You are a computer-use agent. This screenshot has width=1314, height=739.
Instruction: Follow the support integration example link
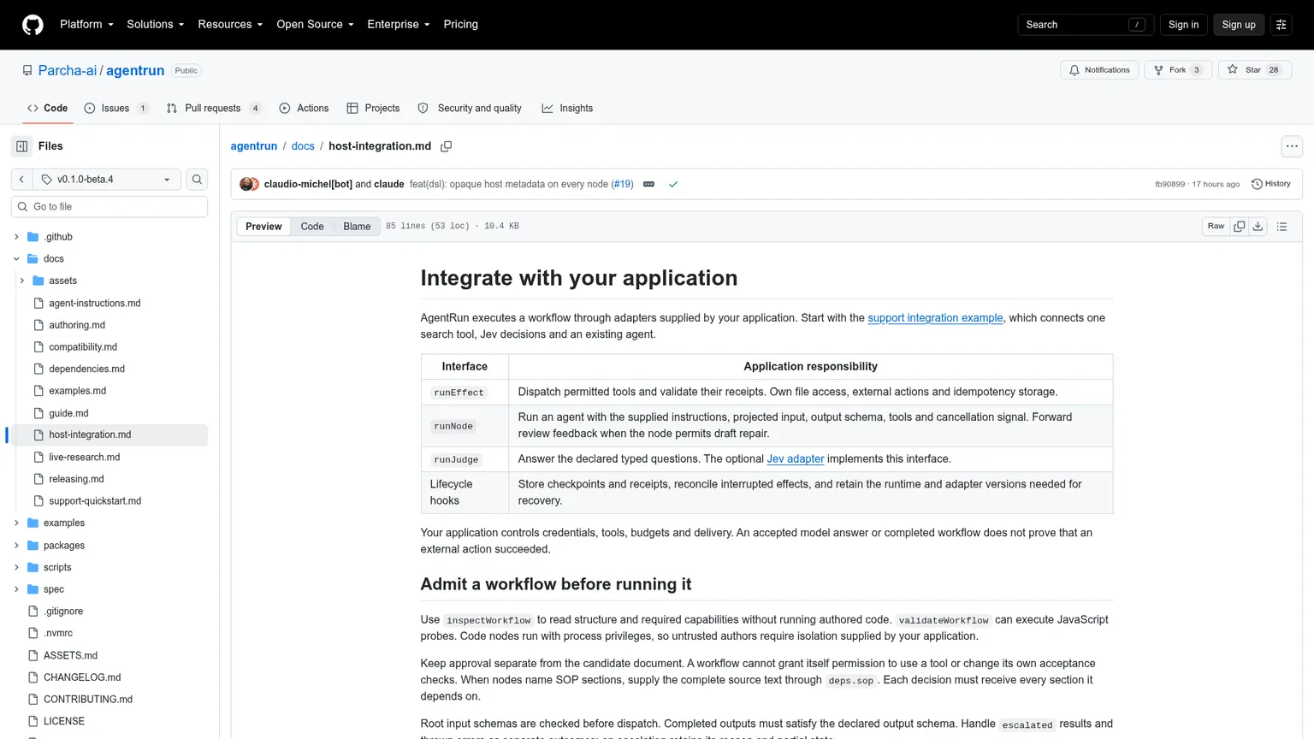[935, 318]
